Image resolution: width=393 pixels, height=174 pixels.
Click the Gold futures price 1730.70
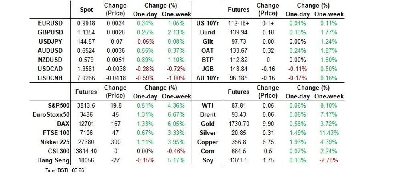(x=238, y=124)
